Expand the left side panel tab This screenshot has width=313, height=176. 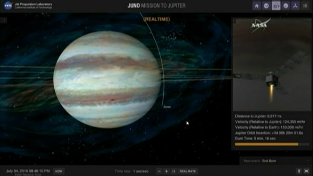tap(3, 20)
